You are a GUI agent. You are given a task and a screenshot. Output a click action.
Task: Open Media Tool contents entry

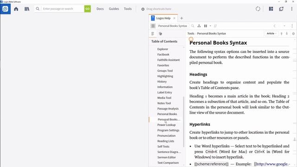pos(164,98)
